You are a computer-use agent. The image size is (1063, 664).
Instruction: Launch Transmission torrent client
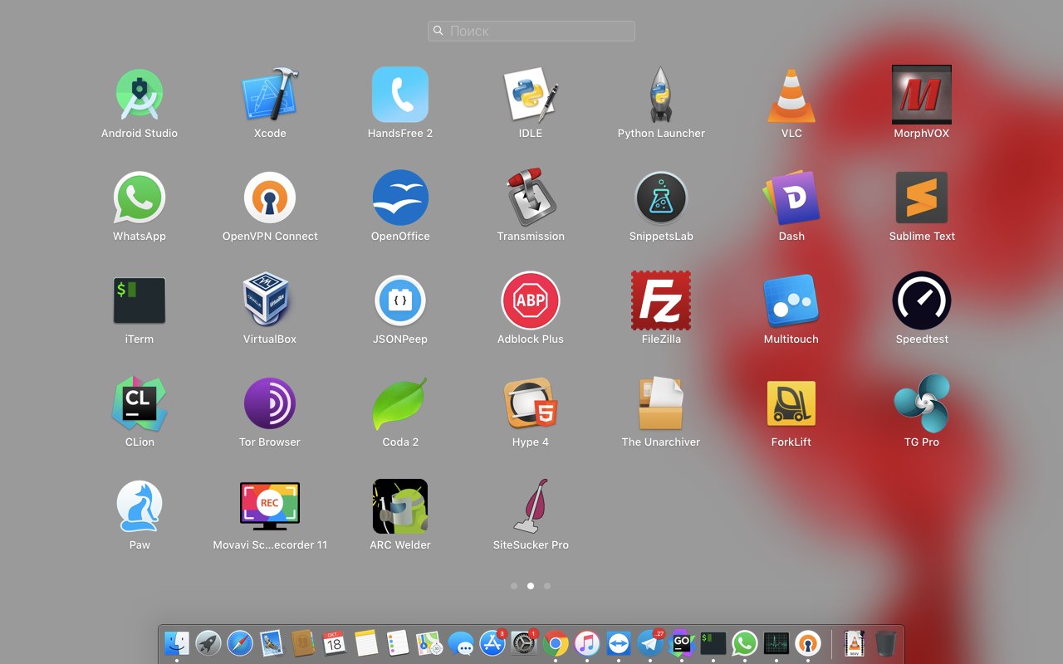531,198
